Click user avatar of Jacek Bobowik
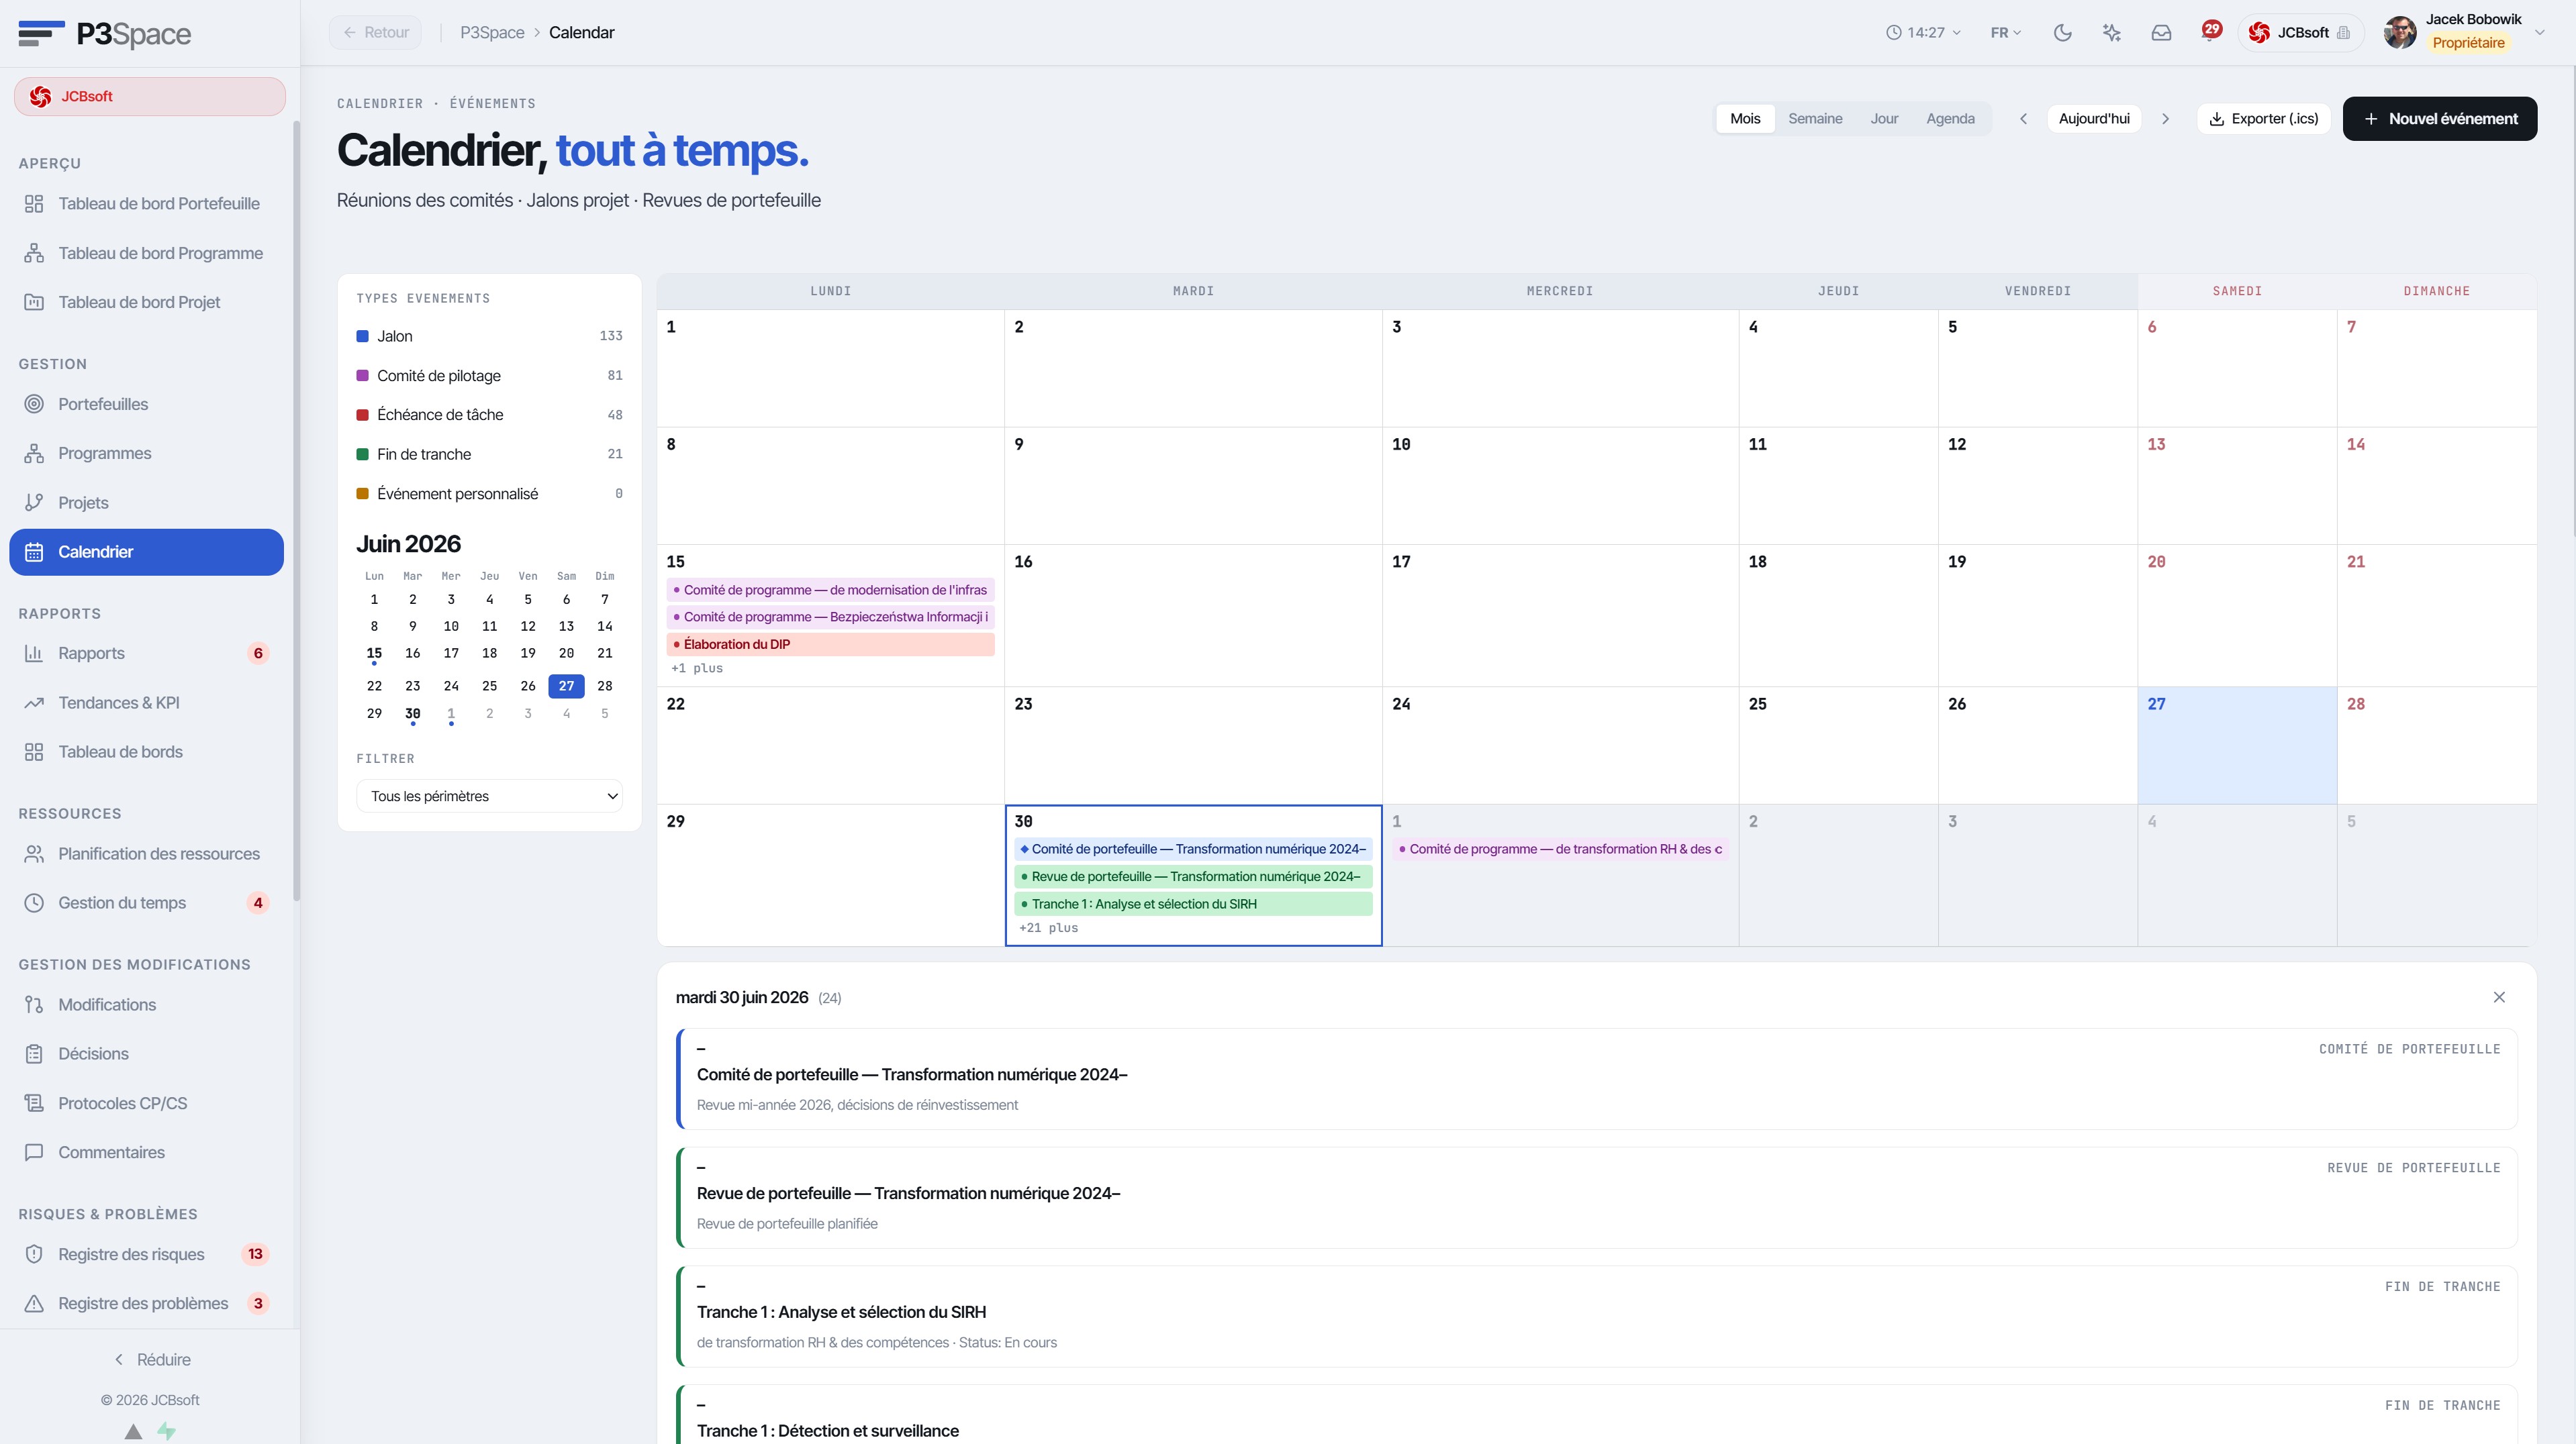This screenshot has height=1444, width=2576. click(x=2399, y=33)
